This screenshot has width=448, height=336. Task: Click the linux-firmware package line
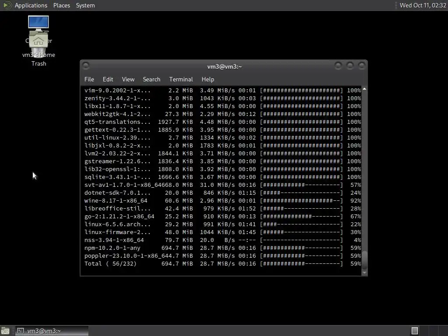point(223,232)
